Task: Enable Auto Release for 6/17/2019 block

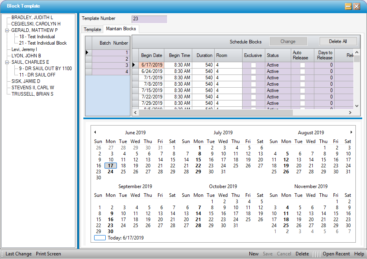Action: coord(302,65)
